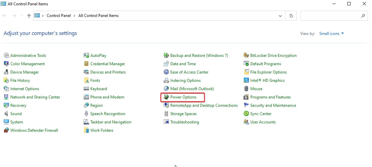Click the Troubleshooting icon
Image resolution: width=372 pixels, height=167 pixels.
click(166, 122)
